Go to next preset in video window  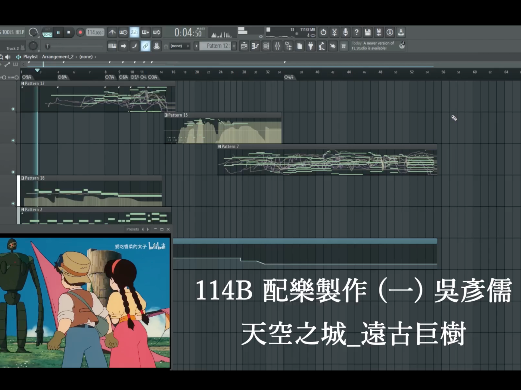(148, 229)
